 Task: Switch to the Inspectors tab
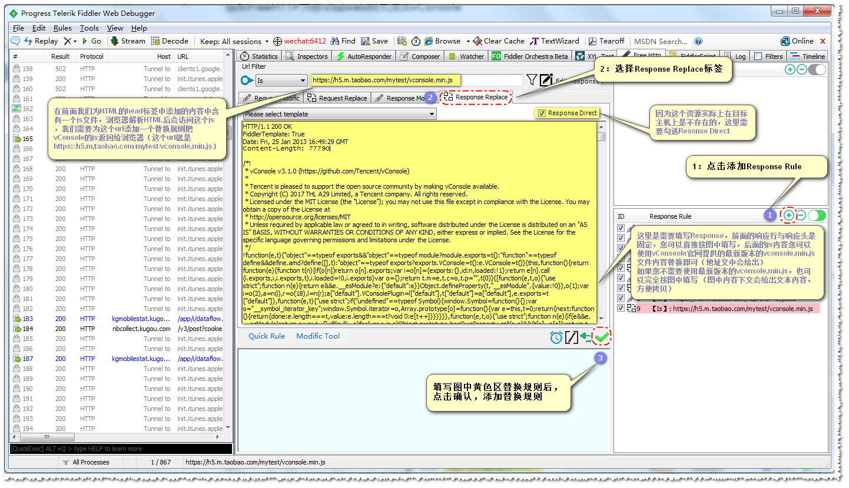[306, 56]
